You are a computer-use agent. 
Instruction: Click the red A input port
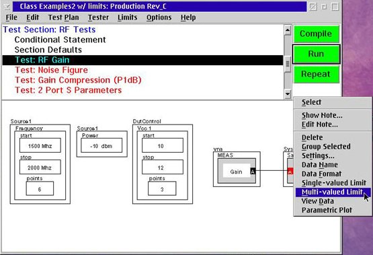tap(290, 172)
